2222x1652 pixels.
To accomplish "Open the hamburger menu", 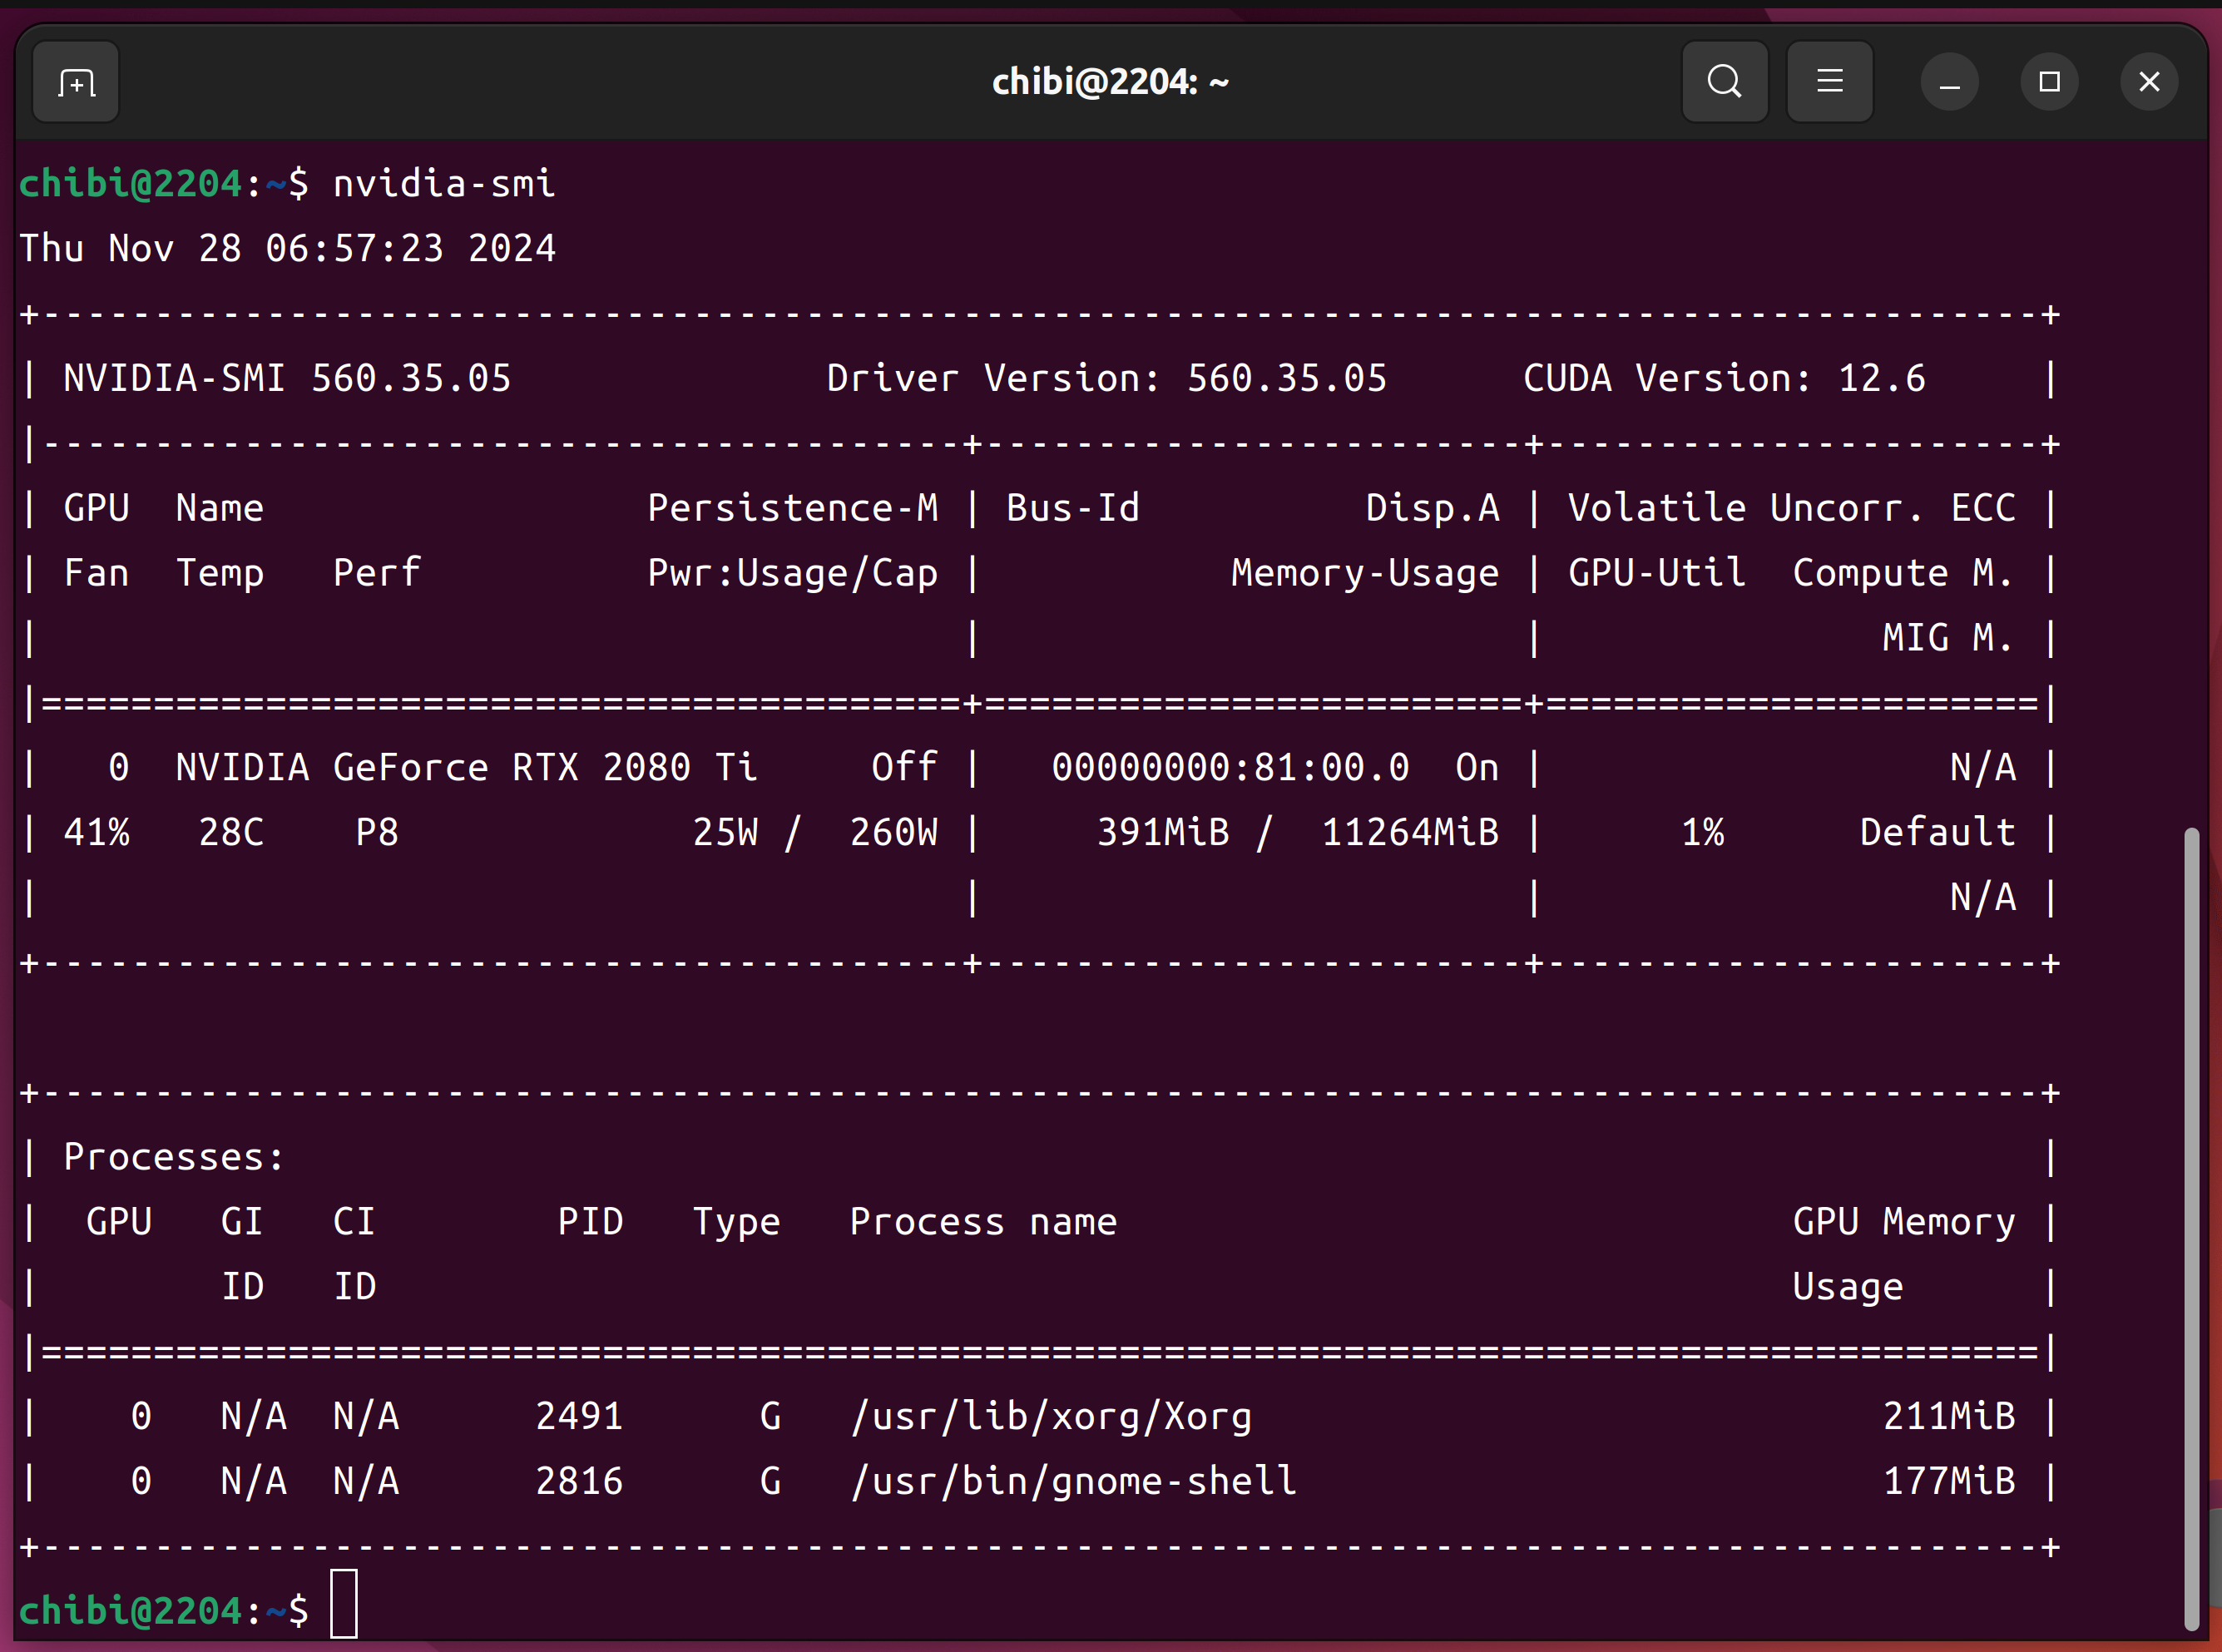I will 1829,82.
